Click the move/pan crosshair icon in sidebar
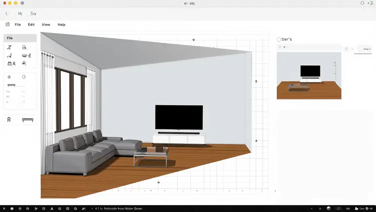 [x=9, y=77]
